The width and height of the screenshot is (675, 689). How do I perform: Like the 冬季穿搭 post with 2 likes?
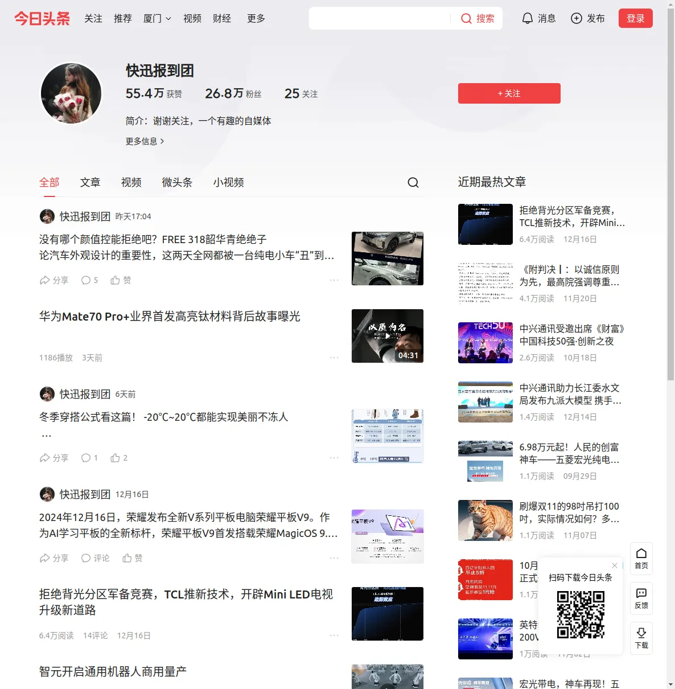point(119,458)
